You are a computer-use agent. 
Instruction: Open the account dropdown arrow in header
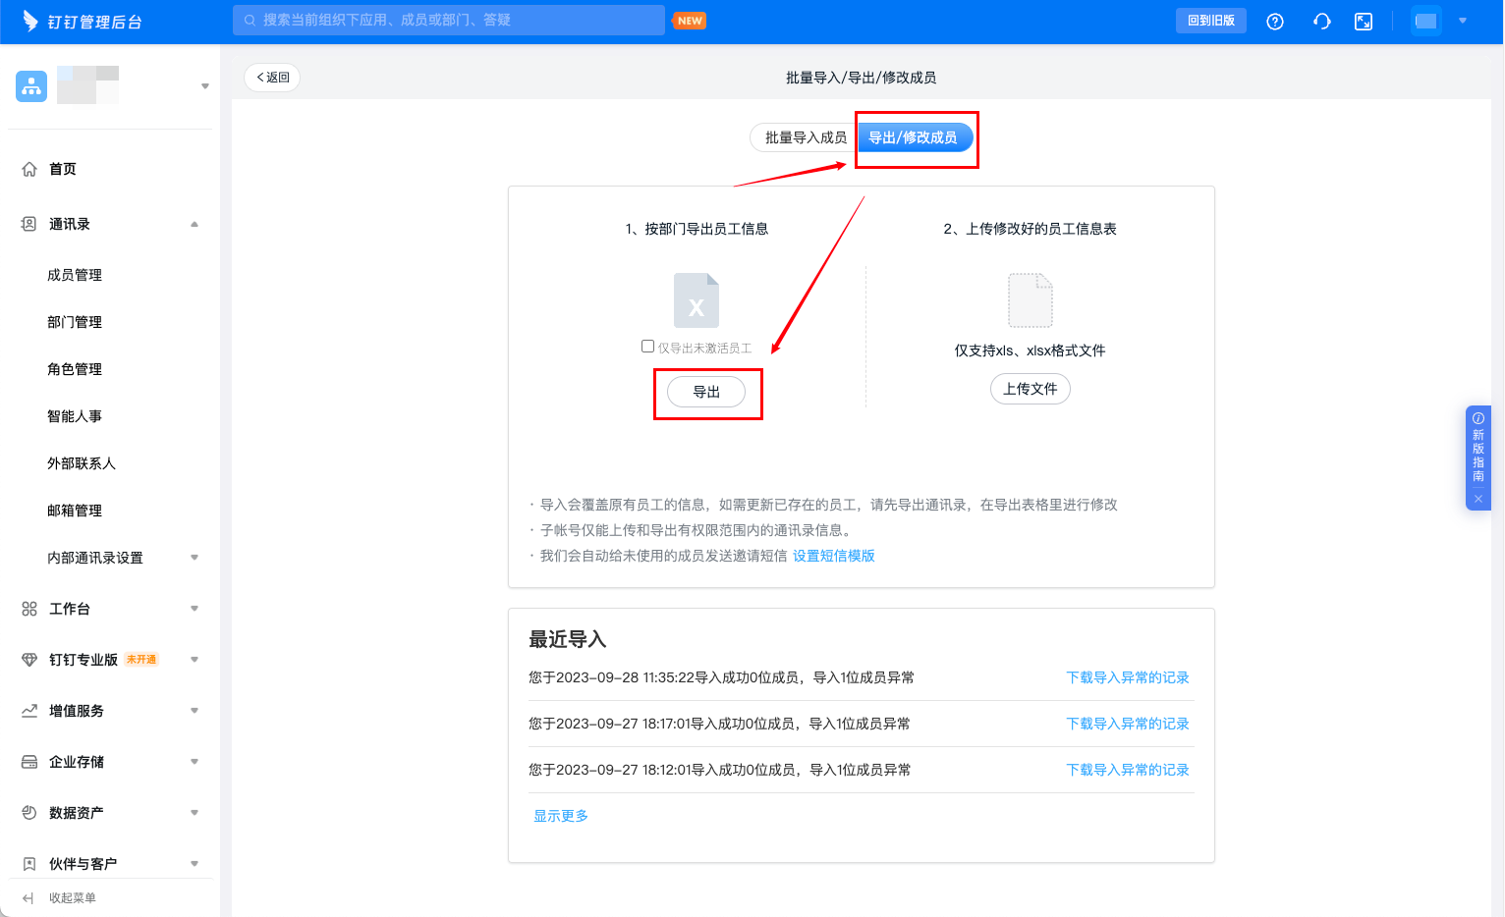click(x=1463, y=21)
